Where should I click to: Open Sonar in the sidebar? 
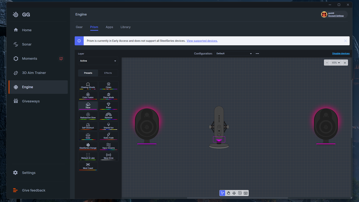point(38,44)
